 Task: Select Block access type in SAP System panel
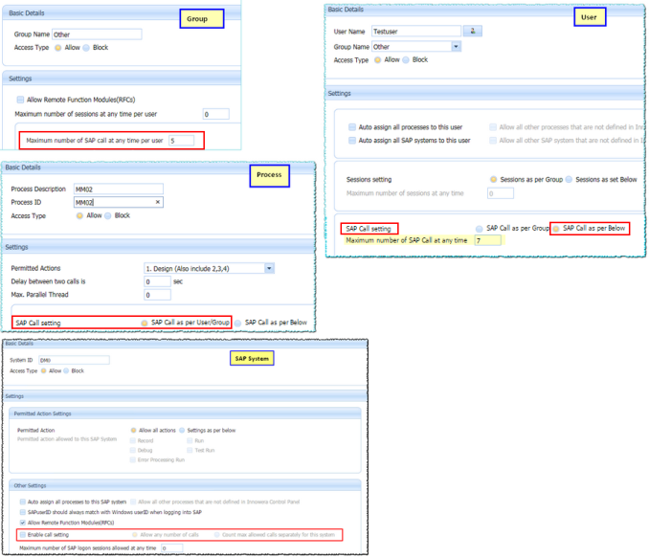[66, 370]
